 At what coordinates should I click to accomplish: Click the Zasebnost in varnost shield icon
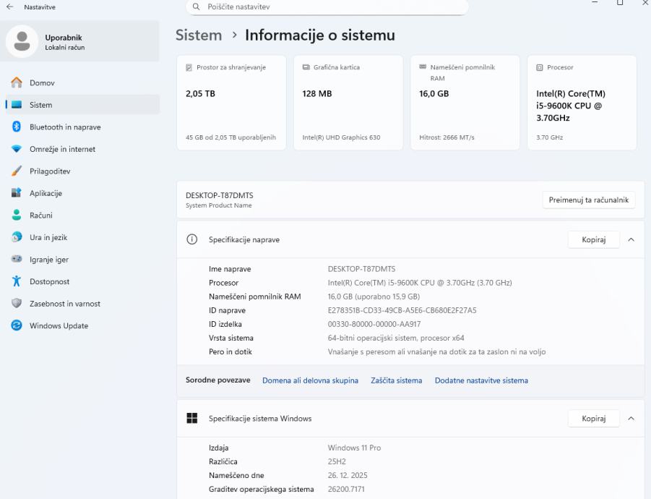[17, 304]
